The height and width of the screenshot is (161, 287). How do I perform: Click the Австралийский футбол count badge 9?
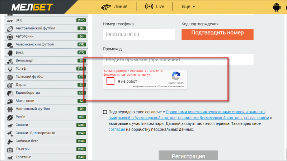(x=82, y=28)
